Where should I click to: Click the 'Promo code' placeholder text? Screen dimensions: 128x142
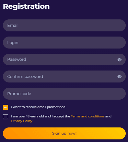pyautogui.click(x=19, y=94)
